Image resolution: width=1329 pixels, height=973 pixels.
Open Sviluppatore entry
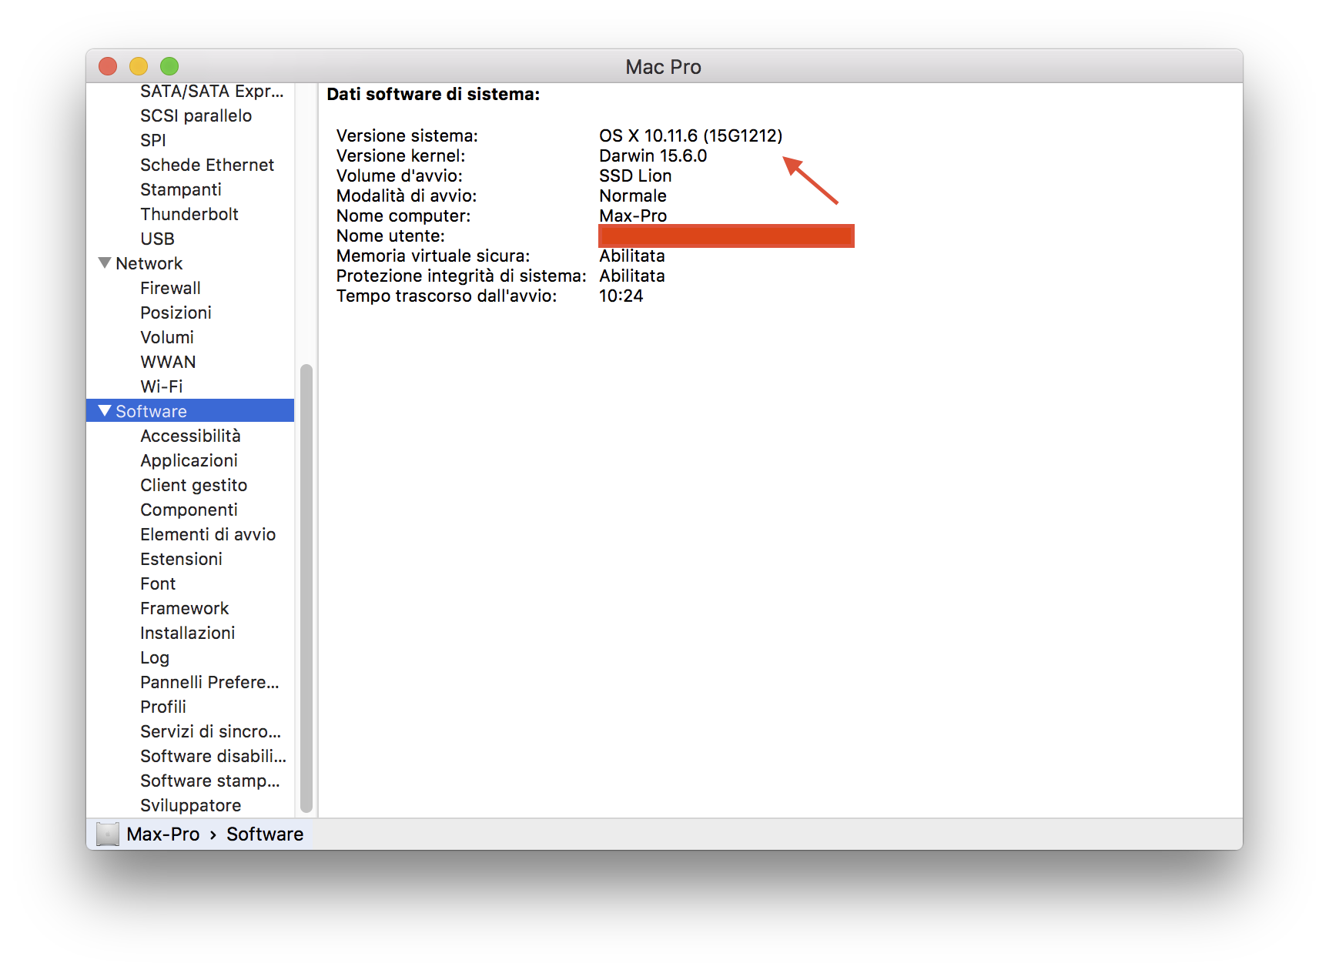[x=190, y=805]
